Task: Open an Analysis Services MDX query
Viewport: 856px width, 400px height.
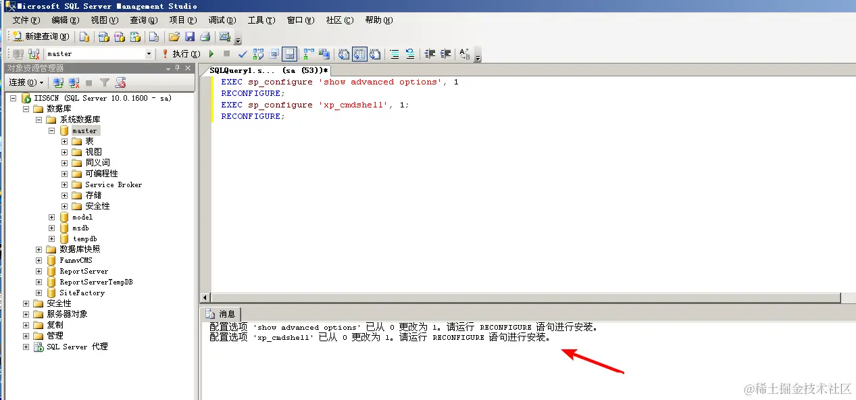Action: [103, 36]
